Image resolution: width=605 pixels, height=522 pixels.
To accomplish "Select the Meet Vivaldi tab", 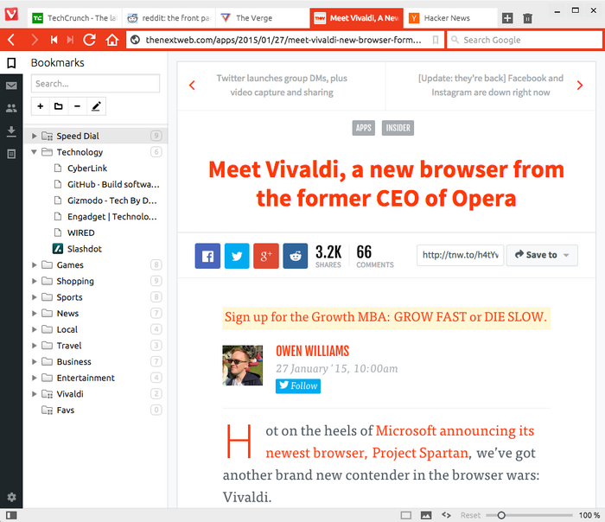I will coord(356,18).
